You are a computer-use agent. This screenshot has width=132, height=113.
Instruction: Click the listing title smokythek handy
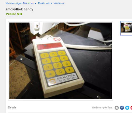pyautogui.click(x=20, y=9)
